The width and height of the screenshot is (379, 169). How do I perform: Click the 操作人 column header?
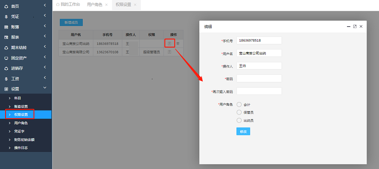(x=131, y=35)
